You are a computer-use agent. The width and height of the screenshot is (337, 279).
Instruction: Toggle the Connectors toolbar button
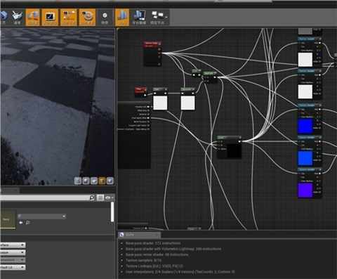tap(32, 17)
